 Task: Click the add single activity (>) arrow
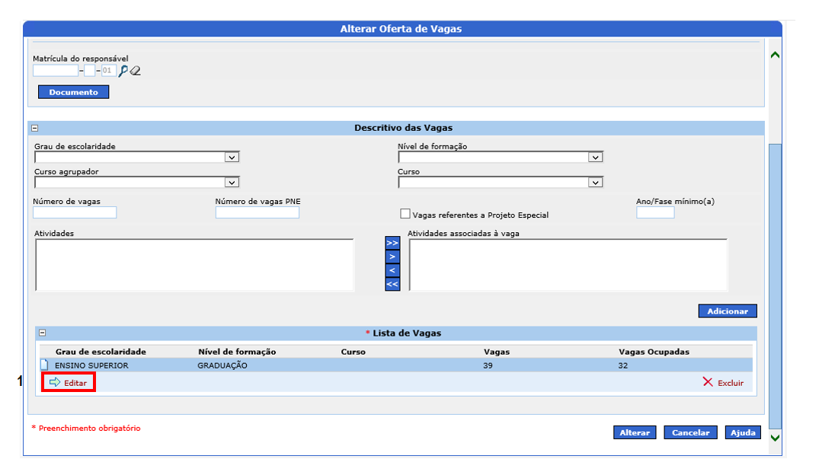click(x=392, y=257)
